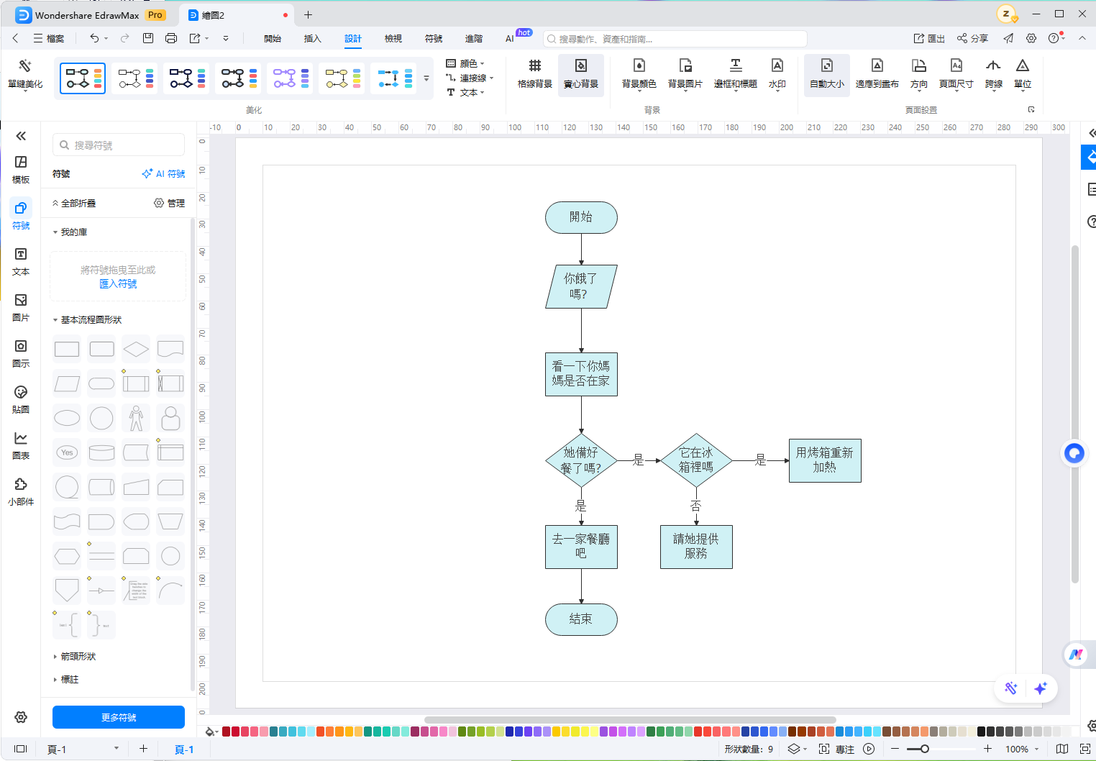Toggle the 實心背景 solid background
Screen dimensions: 1096x761
pyautogui.click(x=581, y=74)
